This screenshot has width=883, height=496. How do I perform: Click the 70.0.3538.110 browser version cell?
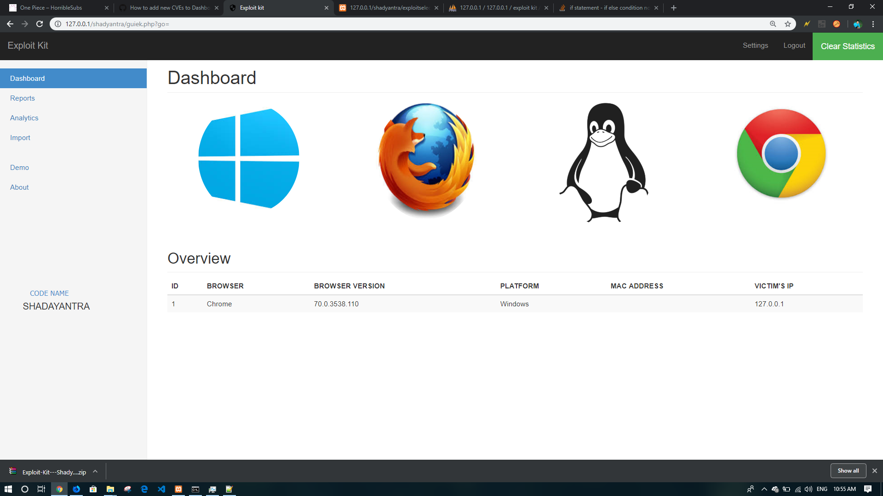pos(336,304)
